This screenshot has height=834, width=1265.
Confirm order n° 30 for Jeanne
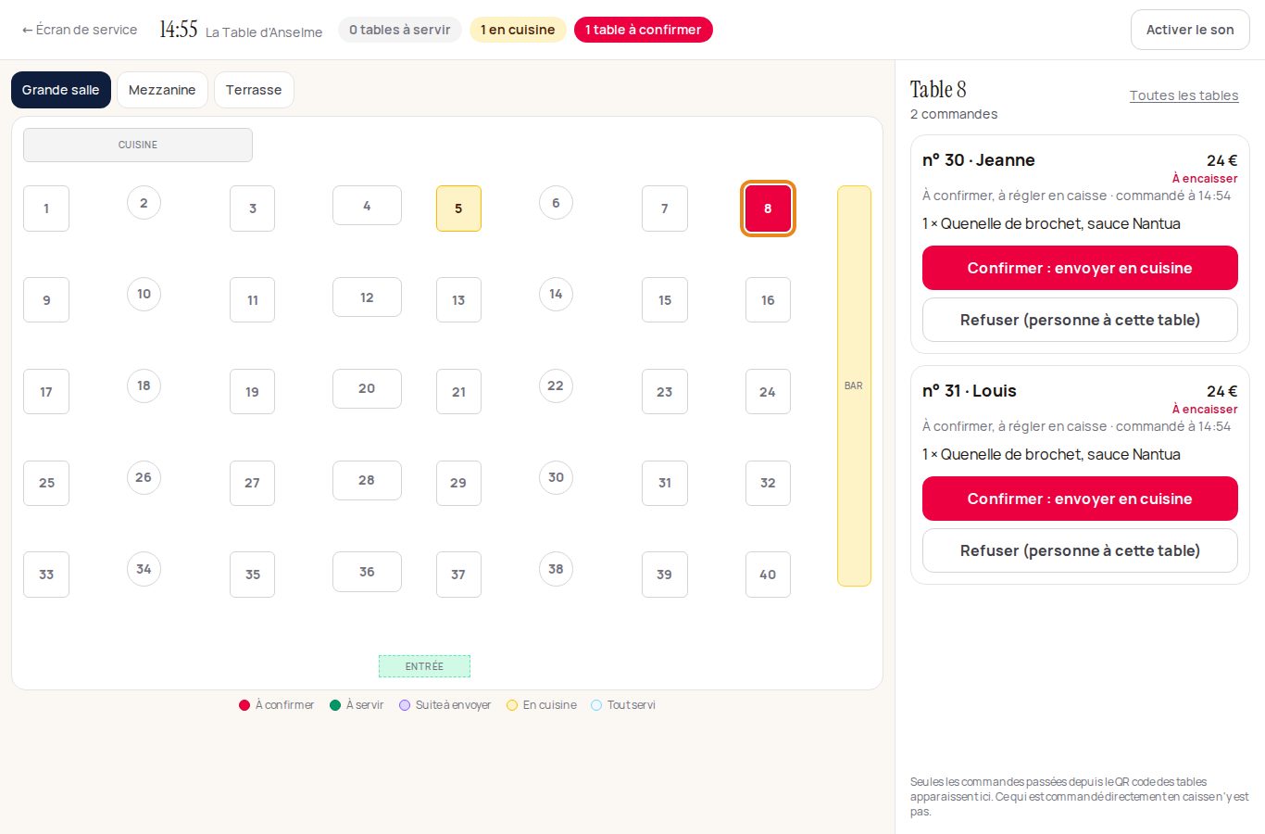[x=1080, y=268]
